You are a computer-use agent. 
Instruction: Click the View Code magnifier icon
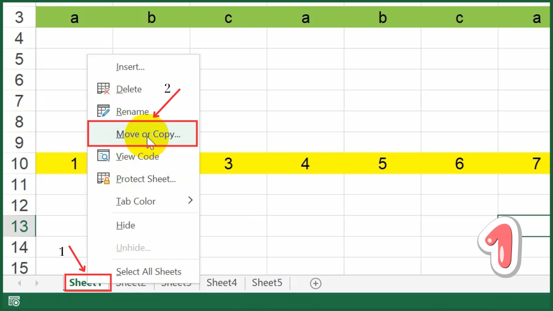(x=103, y=156)
